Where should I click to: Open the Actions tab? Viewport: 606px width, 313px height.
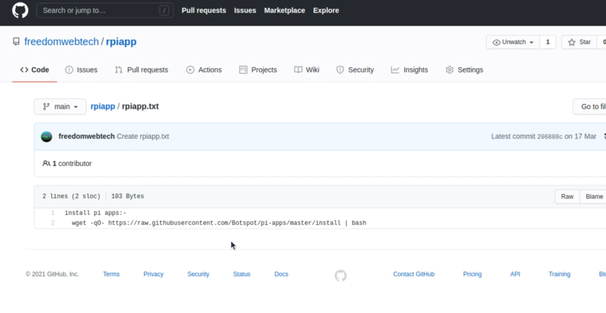204,70
